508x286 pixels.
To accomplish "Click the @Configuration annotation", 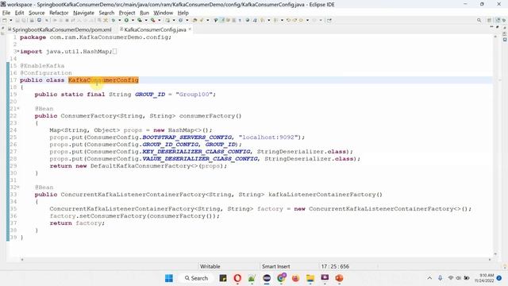I will point(46,72).
